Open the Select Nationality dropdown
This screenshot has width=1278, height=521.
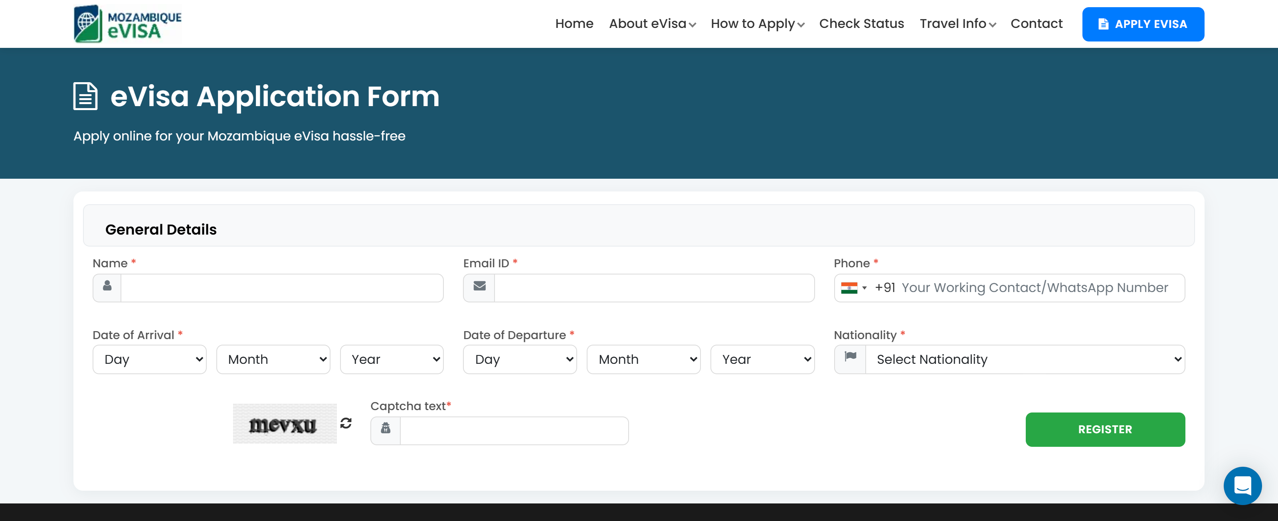click(x=1025, y=359)
